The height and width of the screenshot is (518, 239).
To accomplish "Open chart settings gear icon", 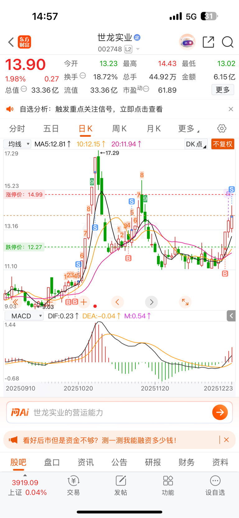I will (222, 128).
